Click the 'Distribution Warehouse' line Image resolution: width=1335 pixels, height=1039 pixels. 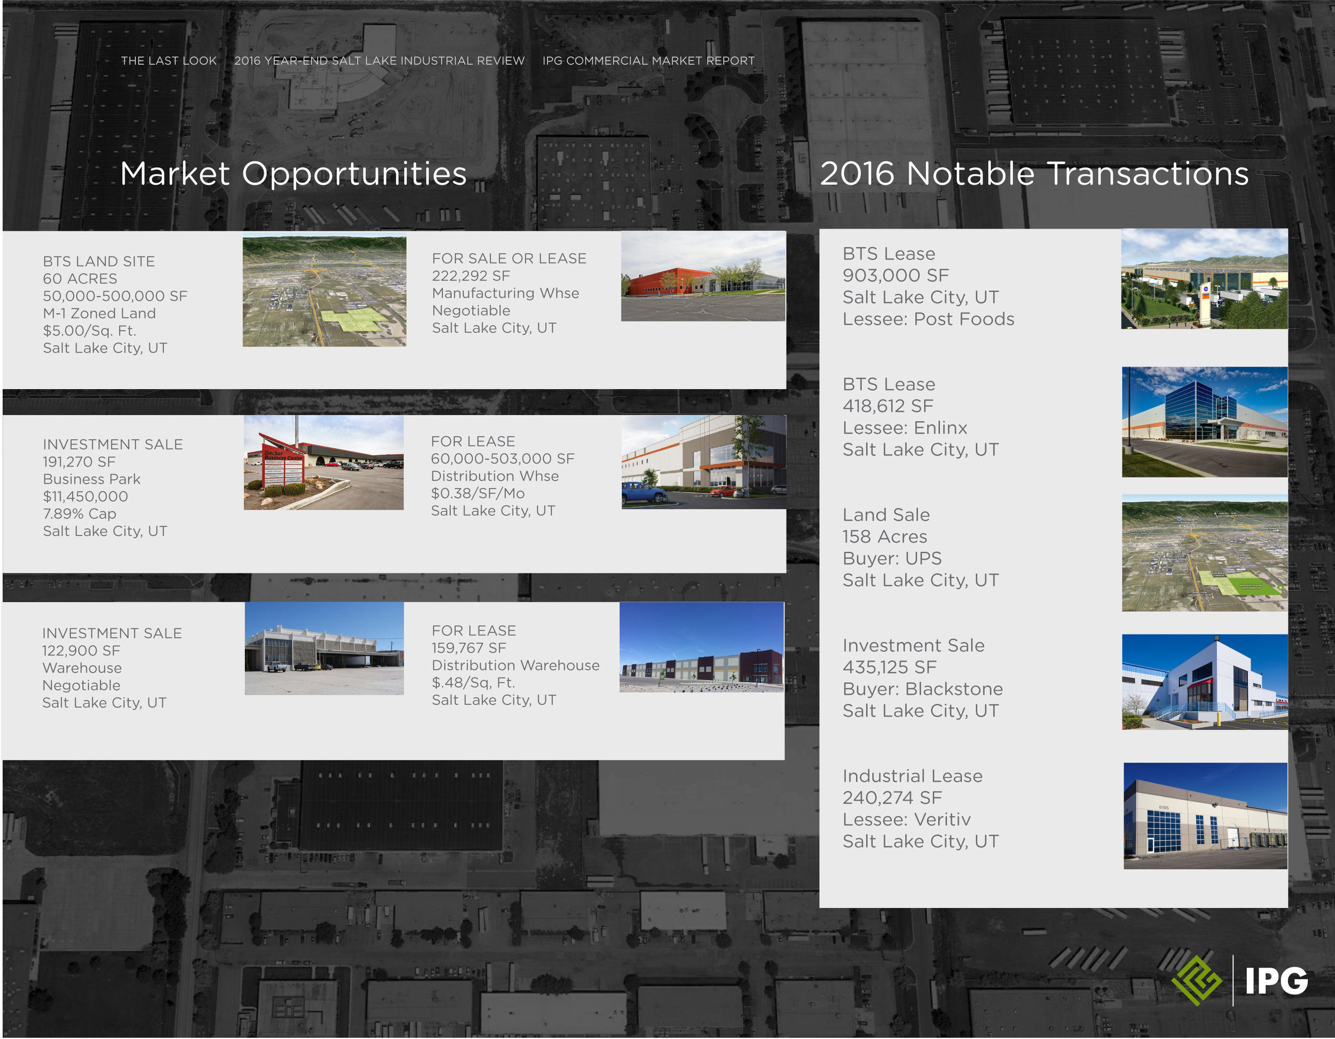tap(515, 665)
